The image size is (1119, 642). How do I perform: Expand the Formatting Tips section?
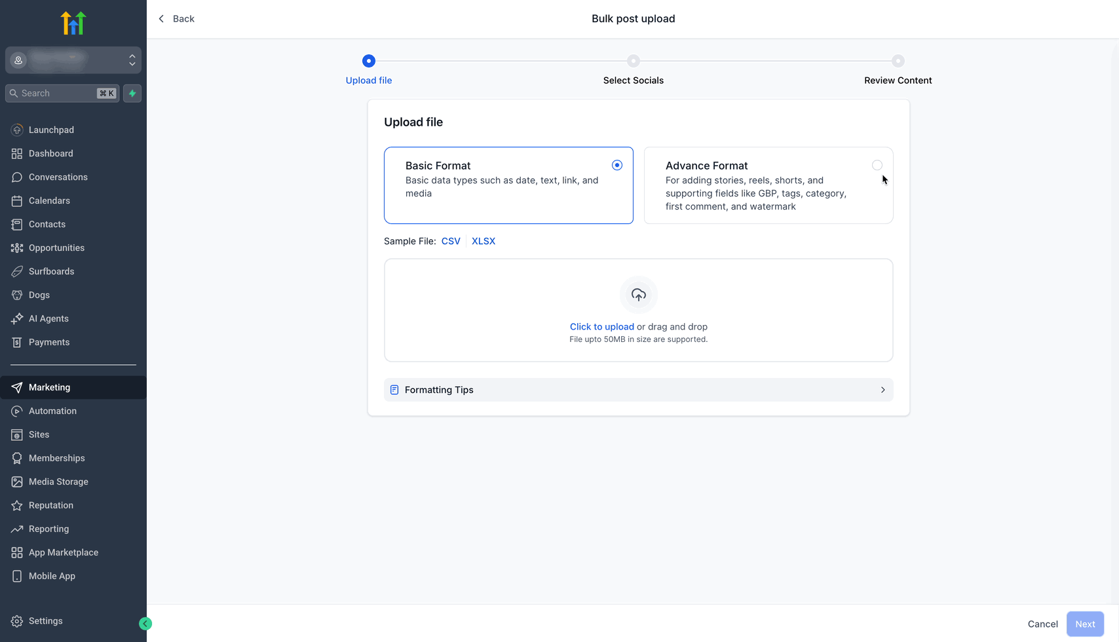(x=638, y=390)
